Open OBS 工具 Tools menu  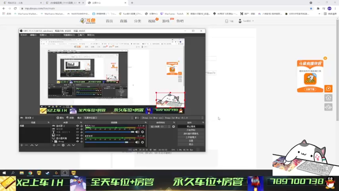coord(81,35)
